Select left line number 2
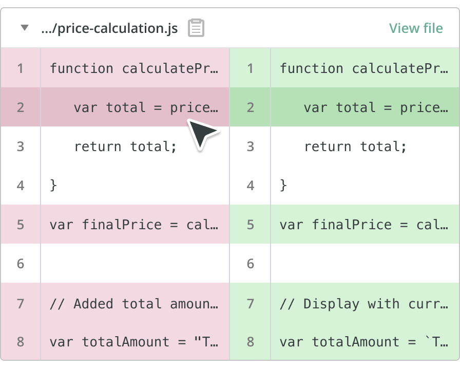This screenshot has height=368, width=460. click(21, 107)
